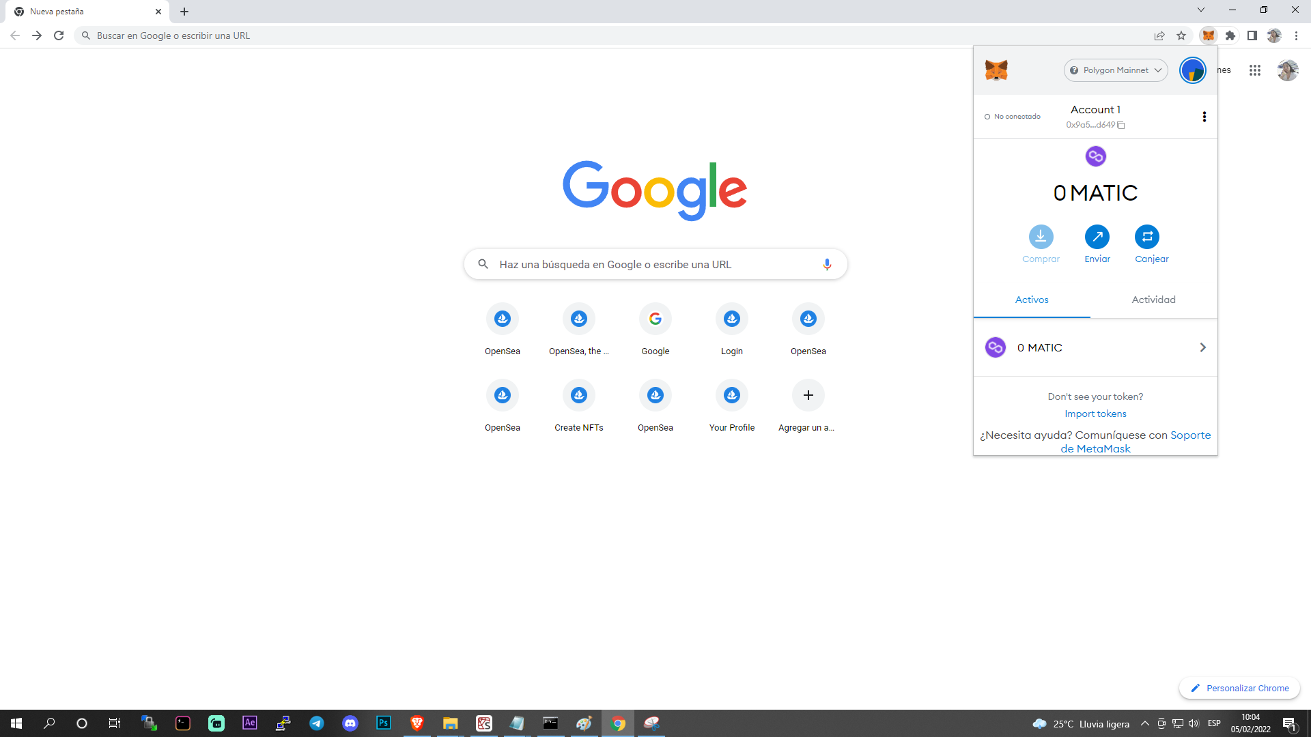Image resolution: width=1311 pixels, height=737 pixels.
Task: Click Account 1 three-dot options menu
Action: 1204,116
